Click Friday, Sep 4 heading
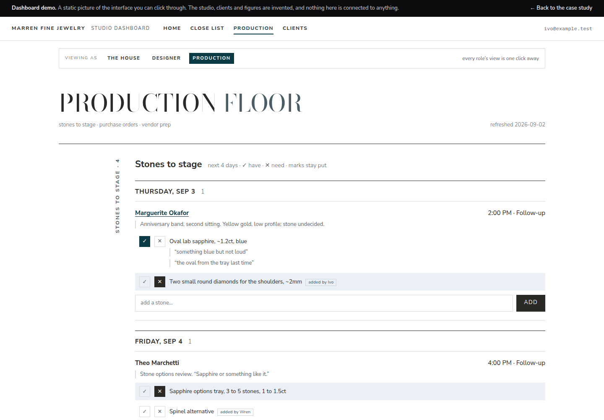 point(159,341)
